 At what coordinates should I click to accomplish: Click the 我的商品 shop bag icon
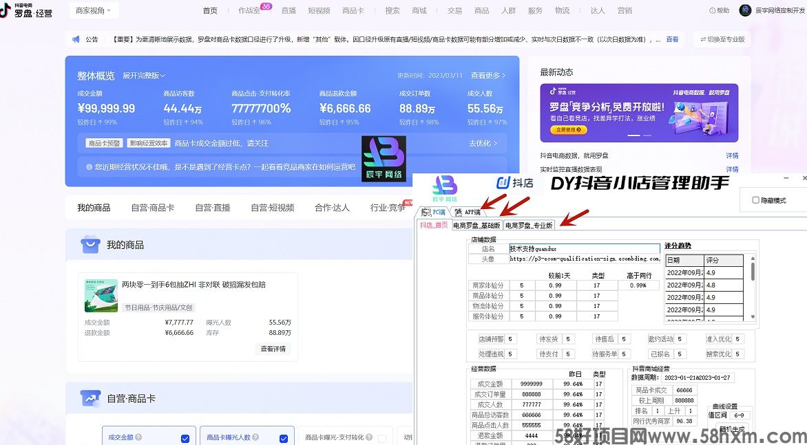click(x=90, y=245)
